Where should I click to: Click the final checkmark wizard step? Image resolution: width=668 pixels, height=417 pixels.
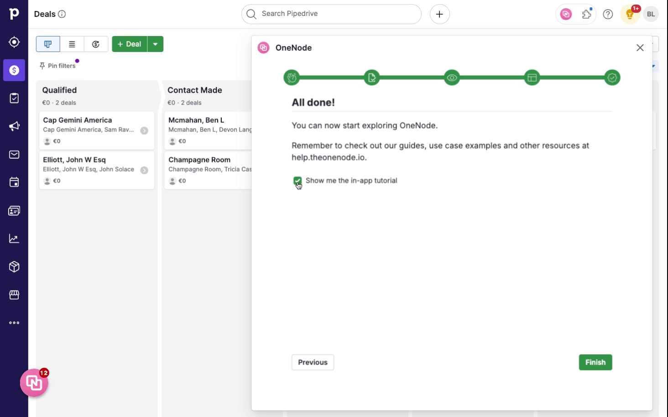tap(612, 78)
